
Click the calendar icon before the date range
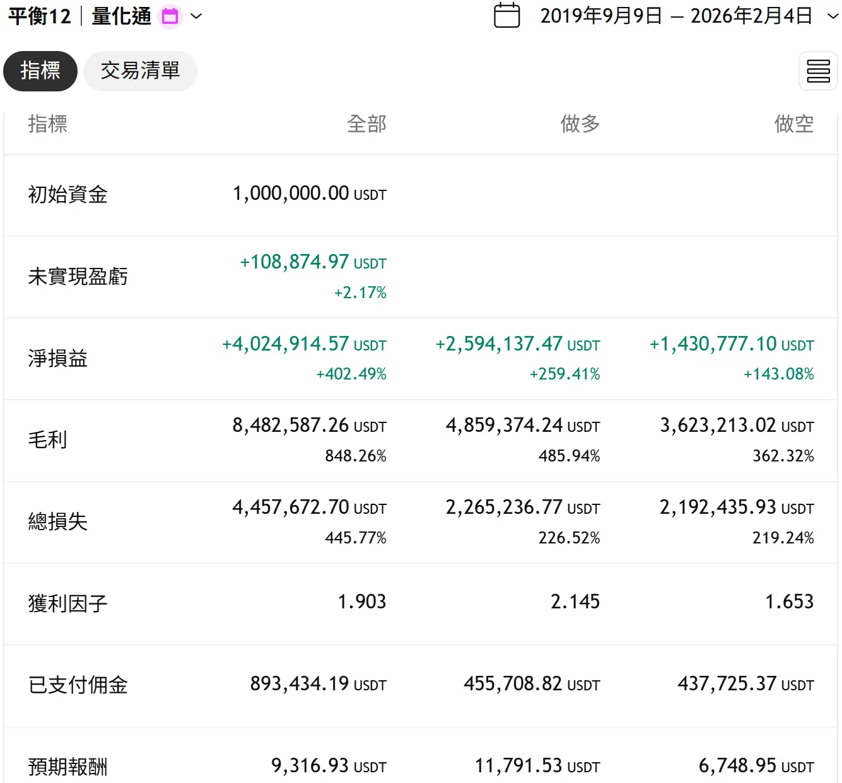click(x=506, y=16)
